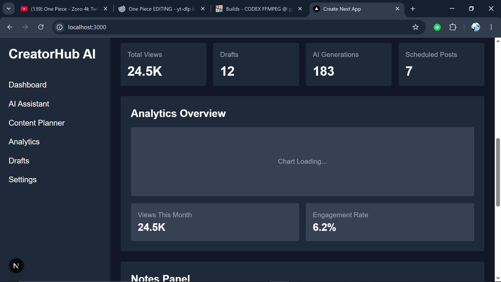This screenshot has height=282, width=501.
Task: Click the Views This Month card
Action: 215,222
